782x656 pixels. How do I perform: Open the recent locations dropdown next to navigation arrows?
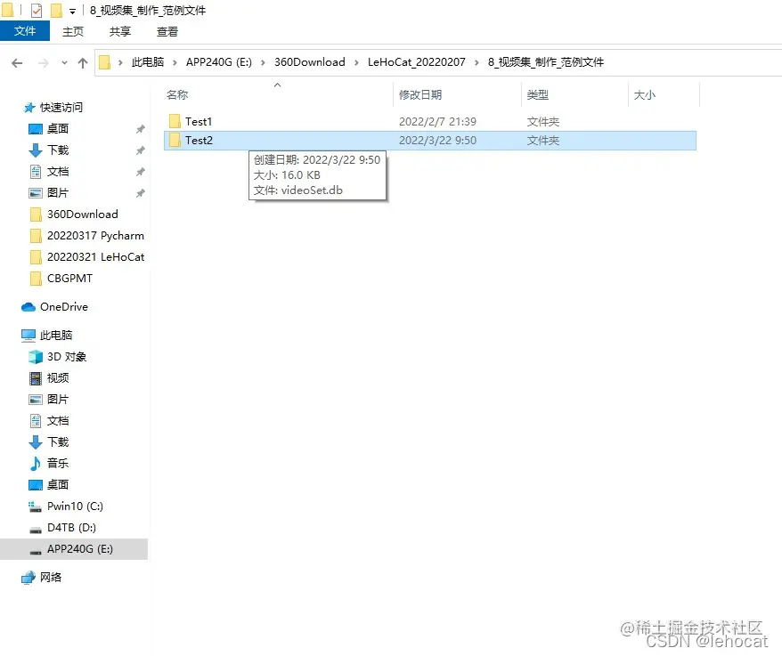[64, 62]
